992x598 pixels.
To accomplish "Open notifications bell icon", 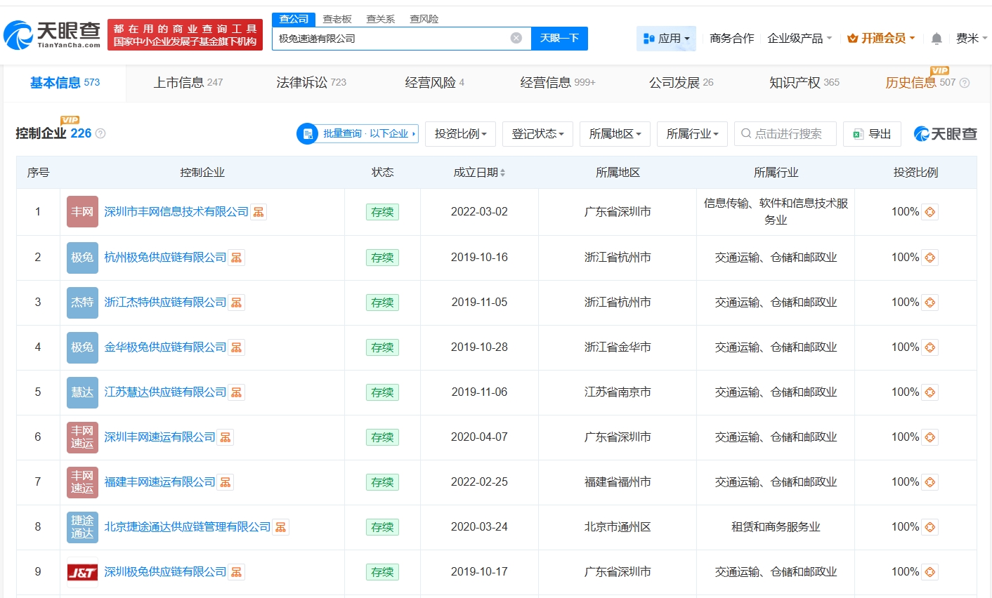I will coord(936,39).
